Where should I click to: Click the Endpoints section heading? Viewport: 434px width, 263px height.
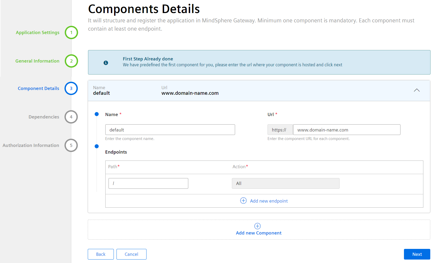(x=116, y=152)
